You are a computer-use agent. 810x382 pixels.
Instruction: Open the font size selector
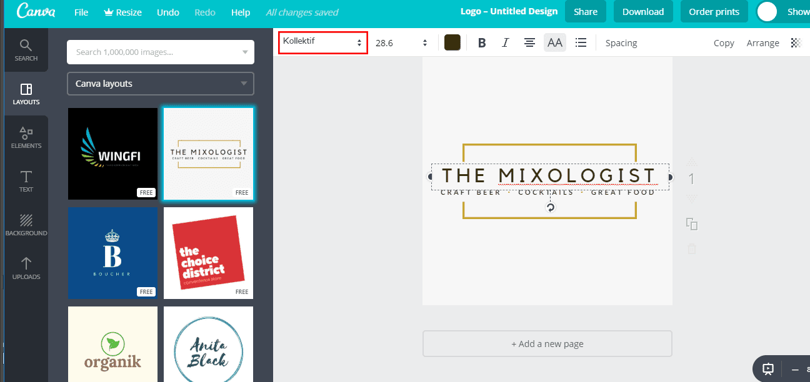(401, 42)
